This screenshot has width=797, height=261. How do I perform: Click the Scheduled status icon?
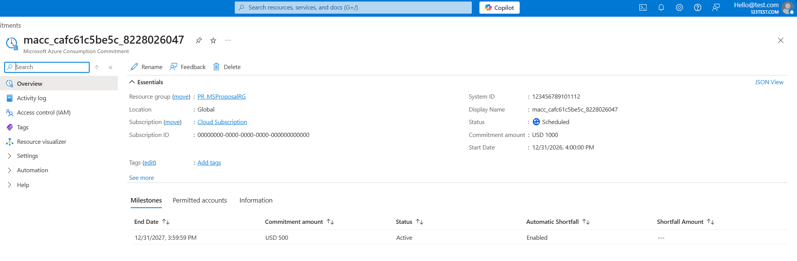click(x=536, y=122)
